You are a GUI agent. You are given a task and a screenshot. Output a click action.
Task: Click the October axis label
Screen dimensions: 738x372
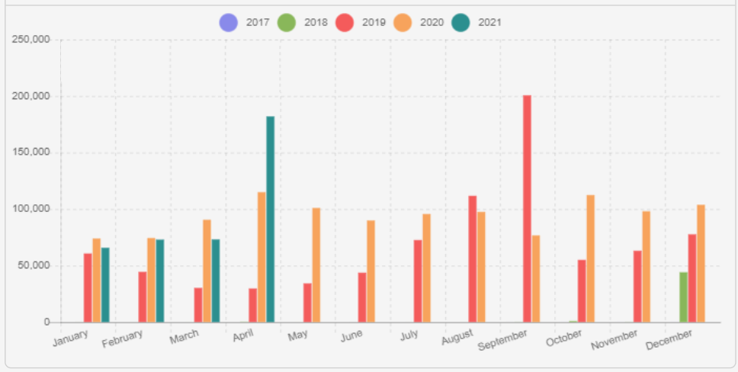coord(564,338)
